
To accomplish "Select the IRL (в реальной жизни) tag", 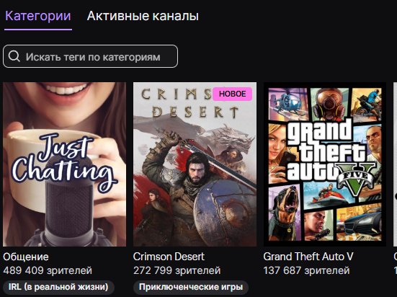I will [x=58, y=287].
